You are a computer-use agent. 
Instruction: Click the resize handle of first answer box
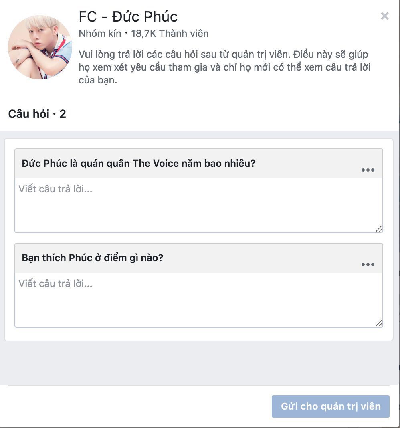pos(379,229)
